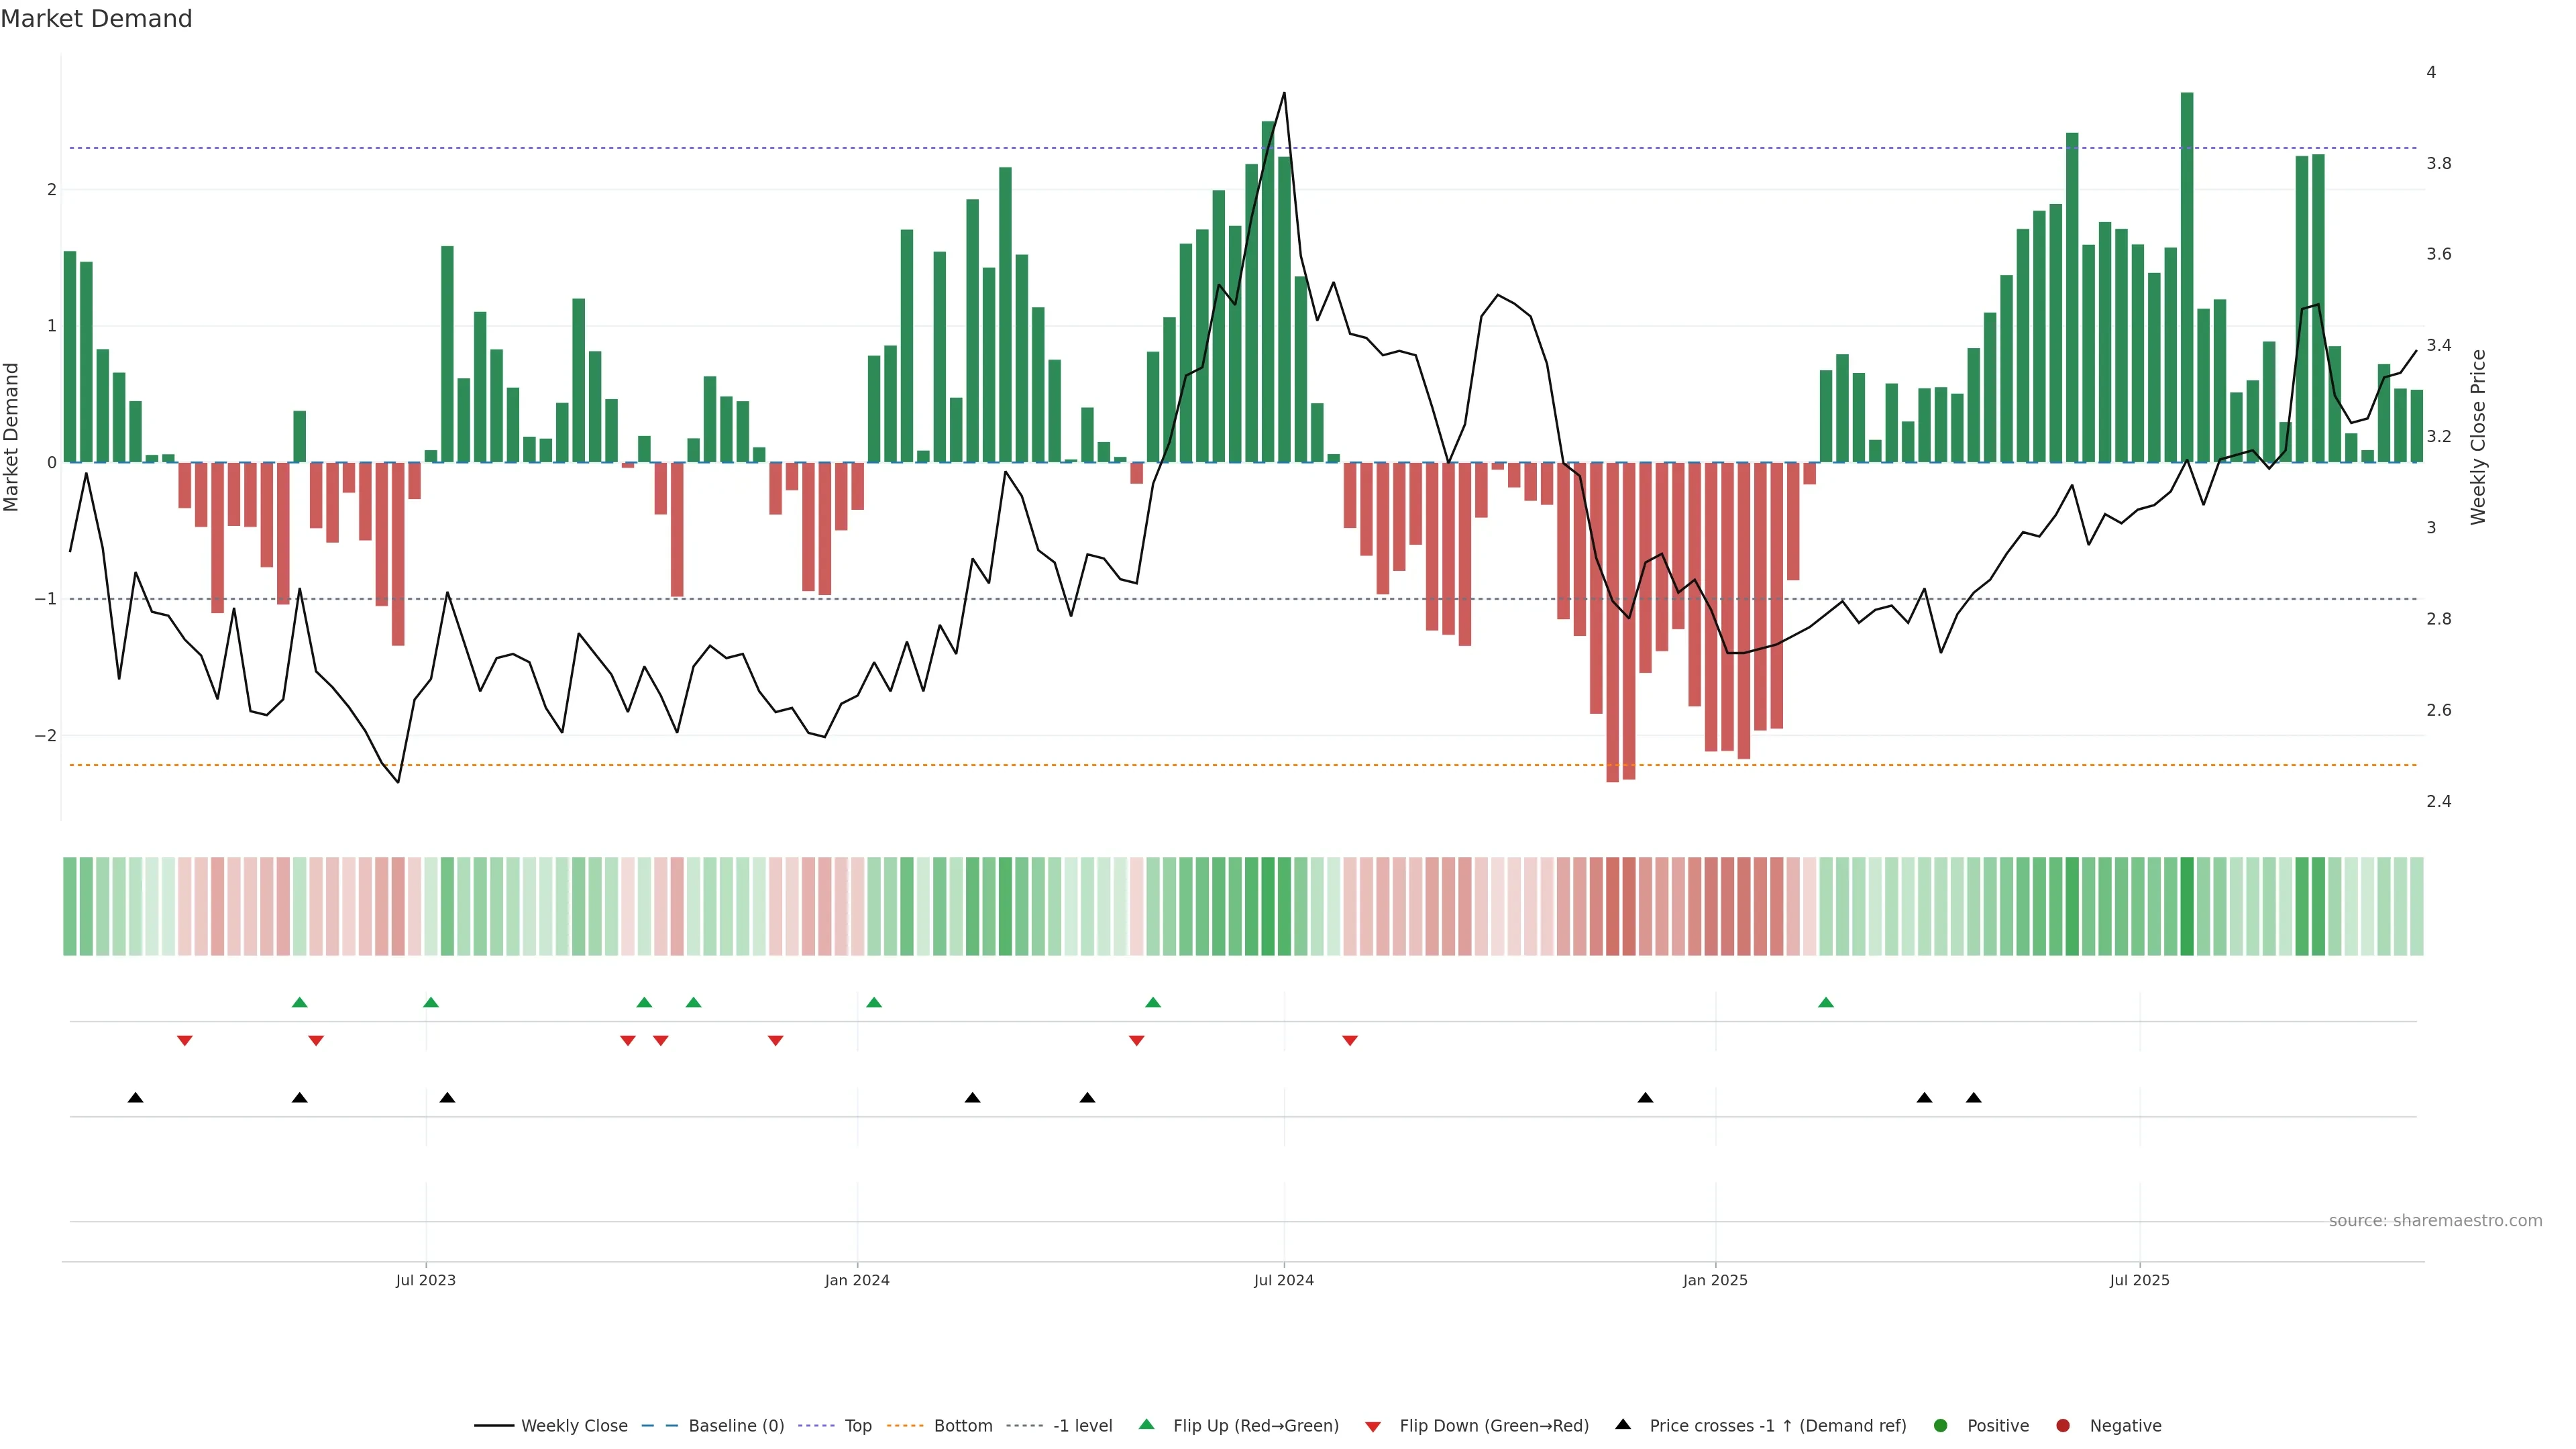
Task: Click Price crosses -1 black triangle legend
Action: (1623, 1425)
